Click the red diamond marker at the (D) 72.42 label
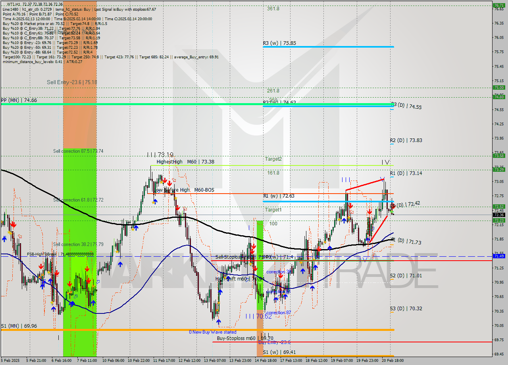The width and height of the screenshot is (508, 365). coord(393,207)
